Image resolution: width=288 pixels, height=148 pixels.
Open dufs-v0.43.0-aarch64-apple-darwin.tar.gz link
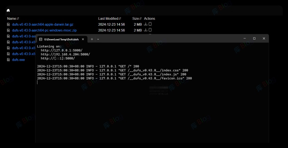43,24
